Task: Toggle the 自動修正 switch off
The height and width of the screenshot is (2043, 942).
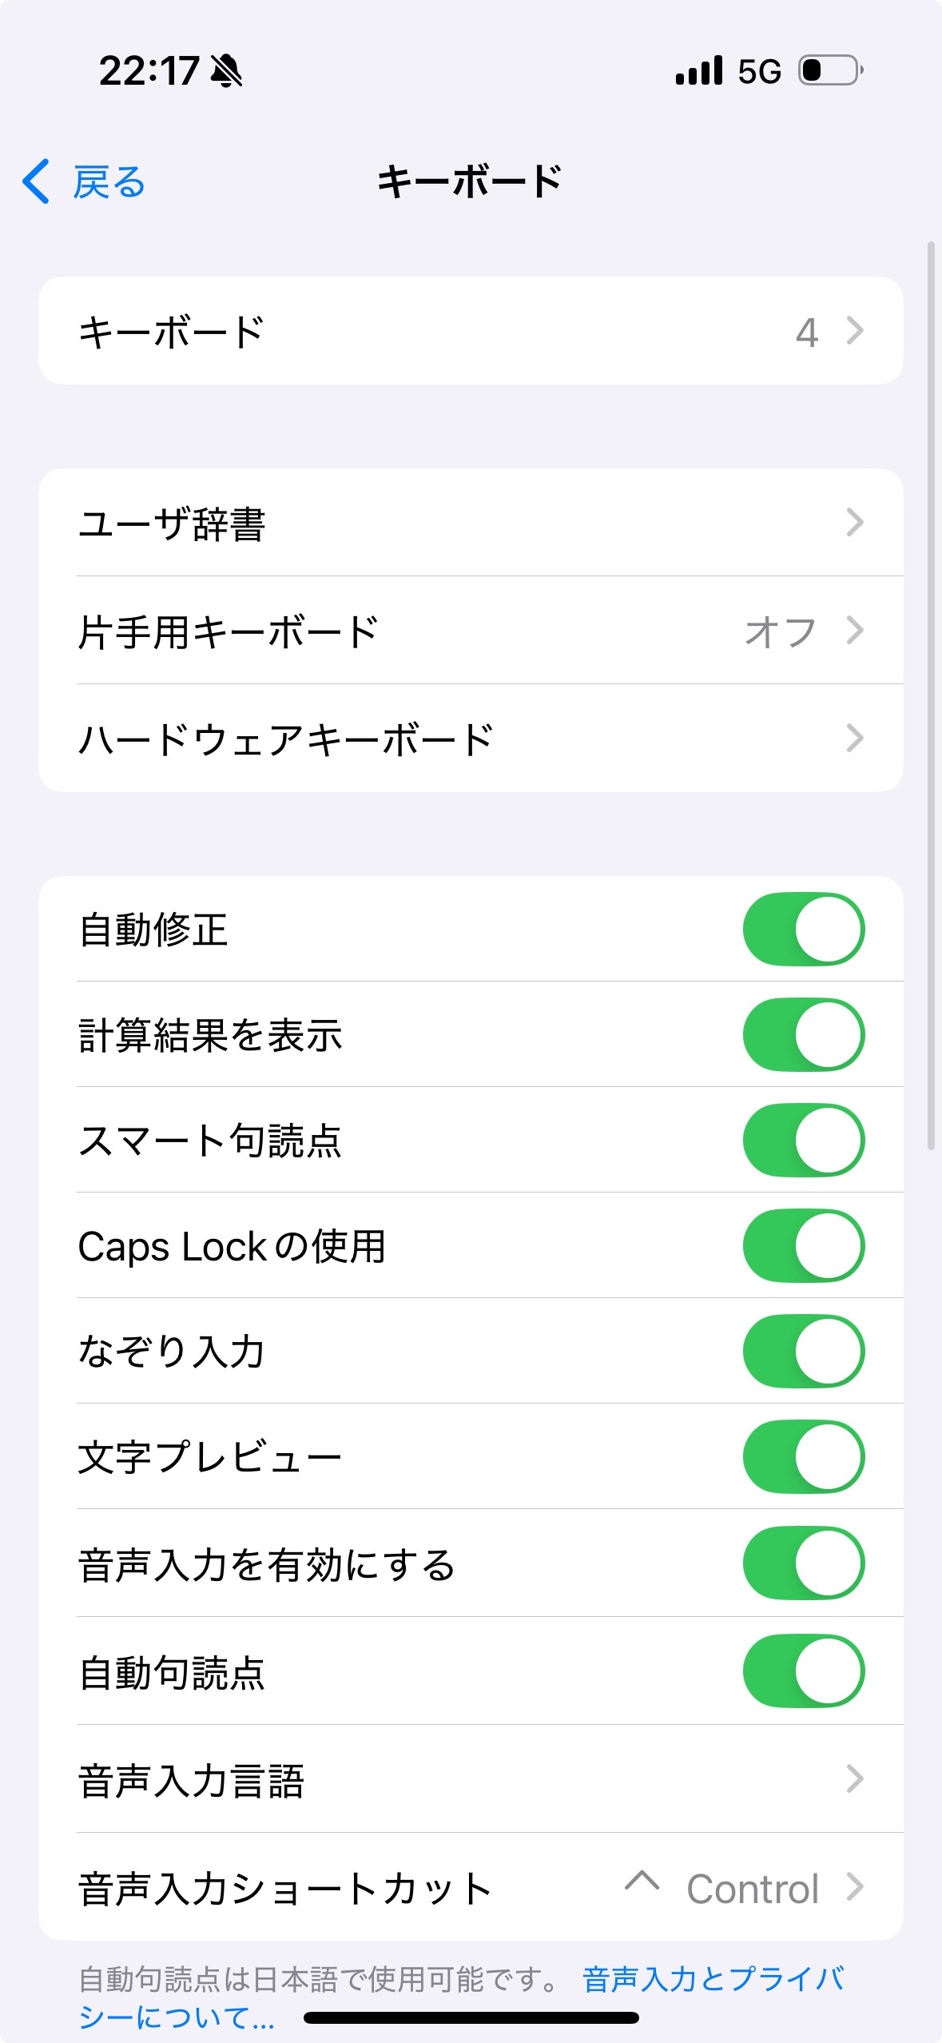Action: (x=803, y=929)
